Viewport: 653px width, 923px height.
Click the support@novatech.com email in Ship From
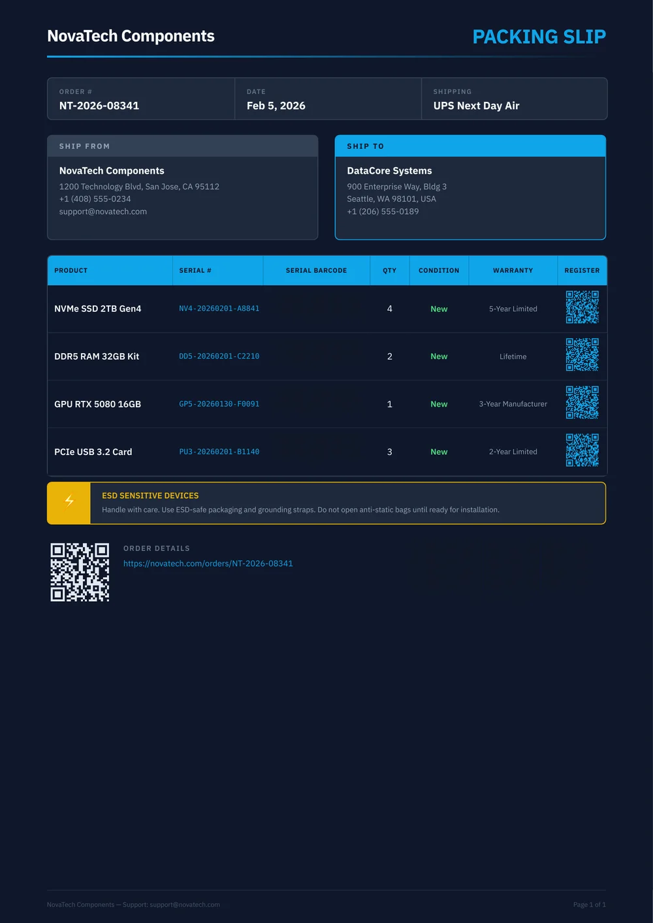click(103, 211)
